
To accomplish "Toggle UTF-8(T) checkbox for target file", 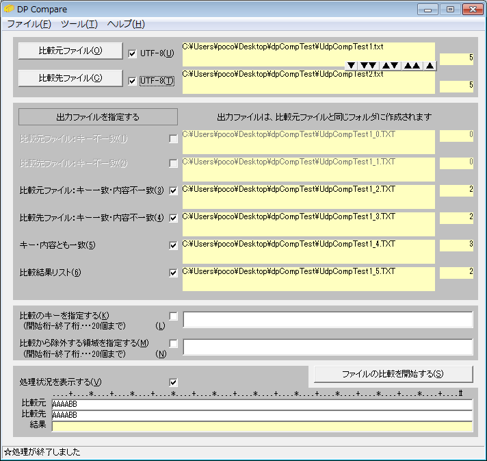I will [133, 81].
